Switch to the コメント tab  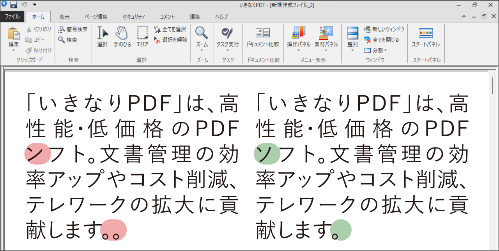167,17
